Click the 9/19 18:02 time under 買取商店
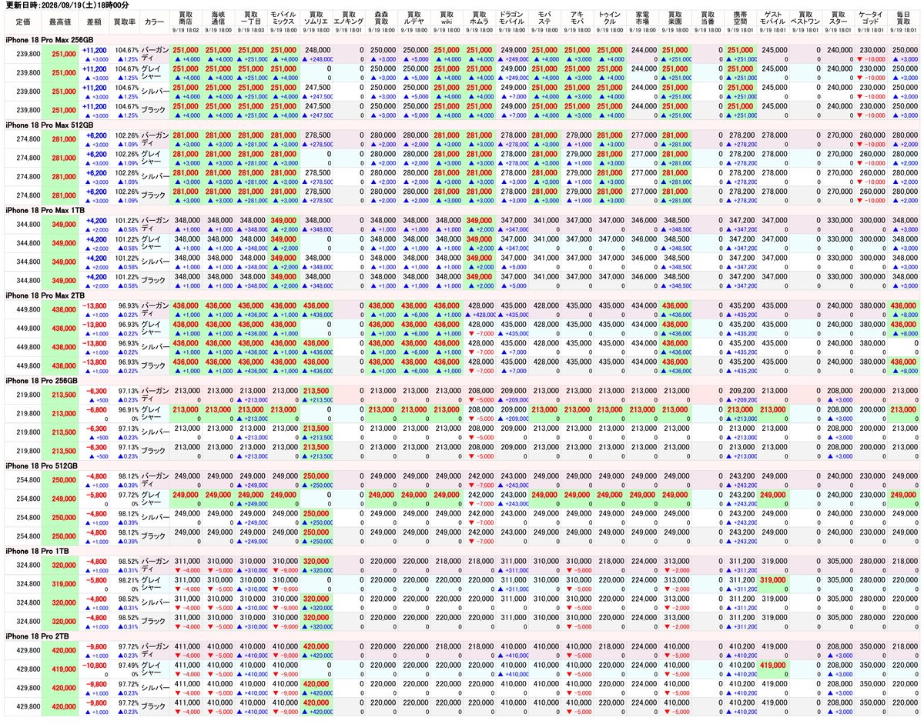The height and width of the screenshot is (724, 924). point(186,31)
